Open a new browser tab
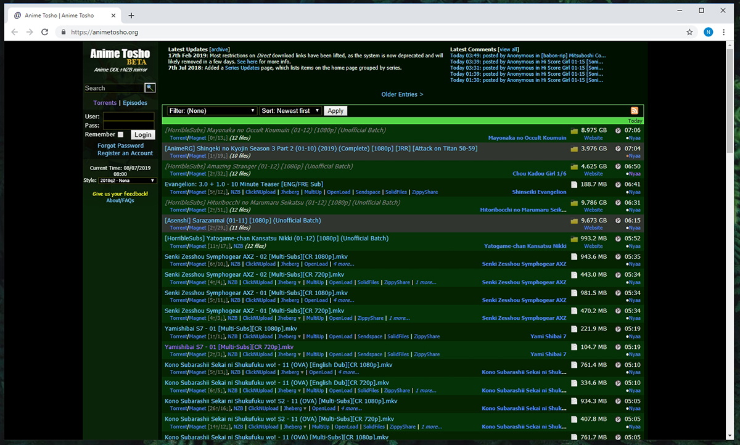Image resolution: width=740 pixels, height=445 pixels. click(x=131, y=15)
